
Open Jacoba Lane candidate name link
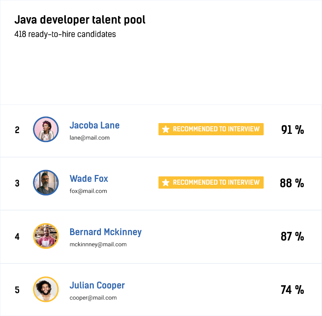(94, 125)
